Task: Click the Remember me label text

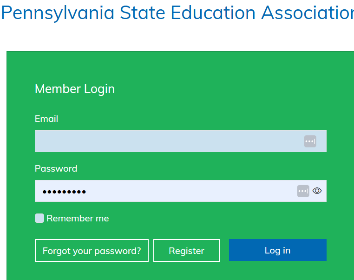Action: [x=78, y=218]
